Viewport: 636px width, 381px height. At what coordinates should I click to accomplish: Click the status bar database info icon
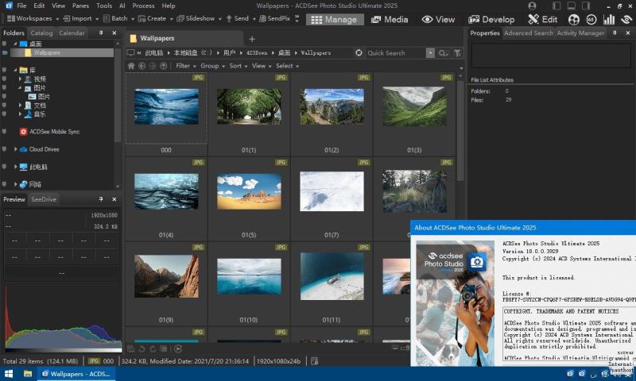(314, 360)
